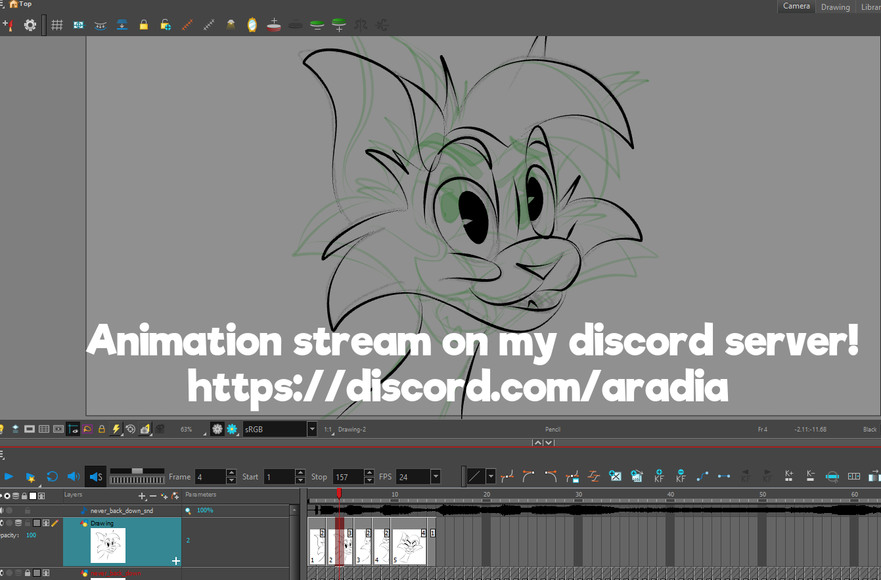Click the red playhead marker in ruler
This screenshot has height=580, width=881.
(x=339, y=493)
